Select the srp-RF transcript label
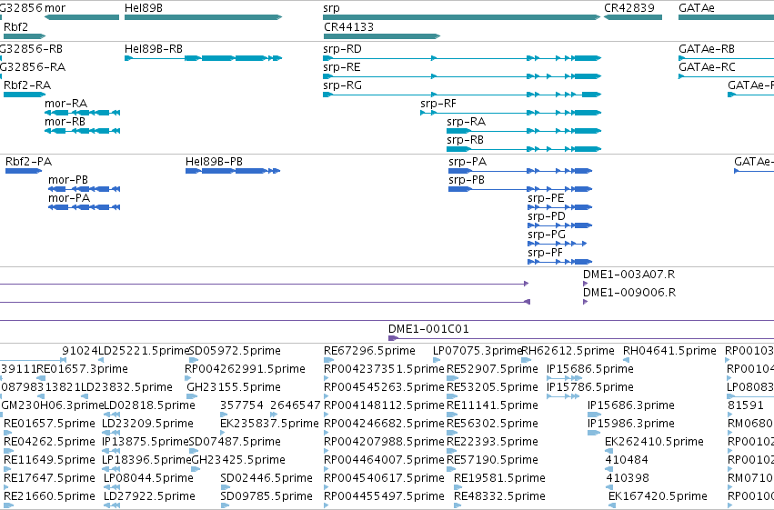The height and width of the screenshot is (510, 774). click(x=437, y=104)
